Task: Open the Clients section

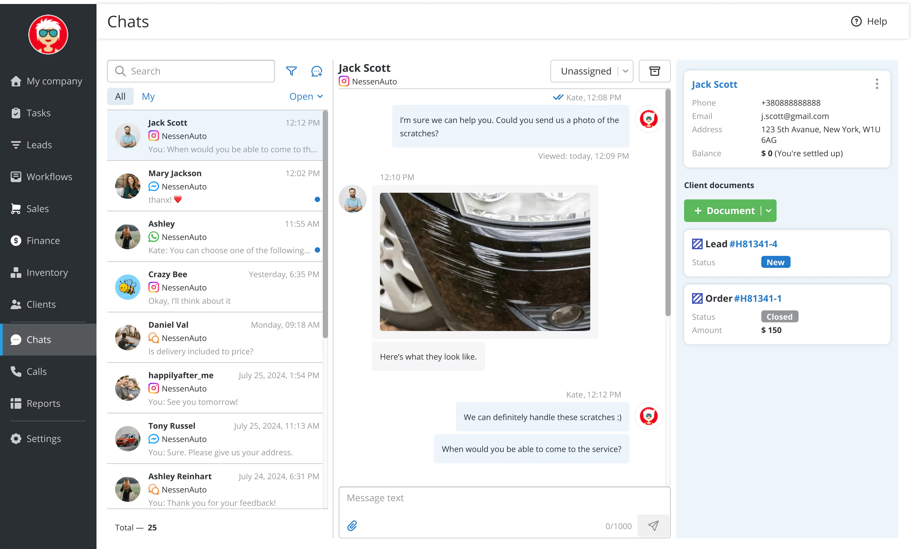Action: pos(48,304)
